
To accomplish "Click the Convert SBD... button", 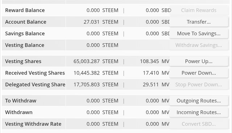I will 199,124.
